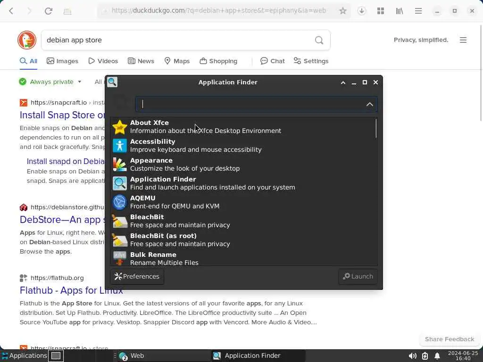Open Application Finder Preferences
Viewport: 483px width, 362px height.
tap(137, 276)
